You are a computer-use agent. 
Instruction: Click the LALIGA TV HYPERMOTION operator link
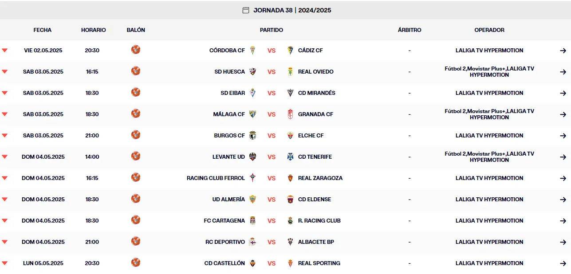click(488, 50)
